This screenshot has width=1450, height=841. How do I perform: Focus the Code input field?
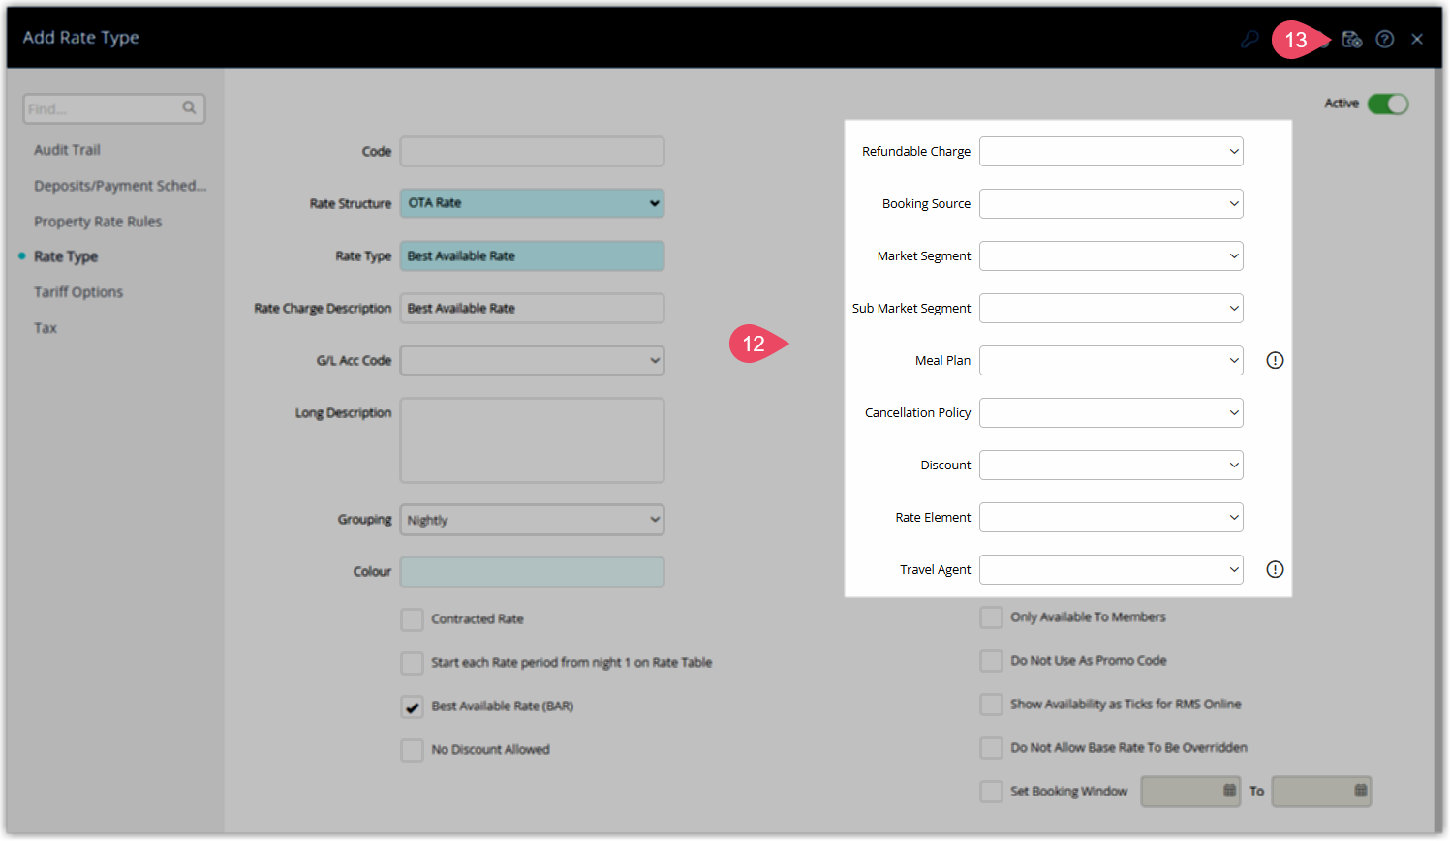tap(532, 151)
